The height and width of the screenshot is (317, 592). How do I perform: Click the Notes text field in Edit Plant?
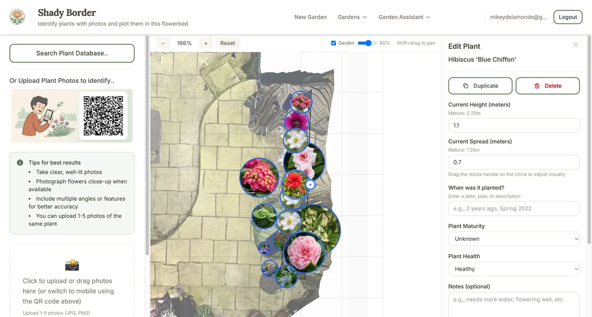tap(514, 299)
